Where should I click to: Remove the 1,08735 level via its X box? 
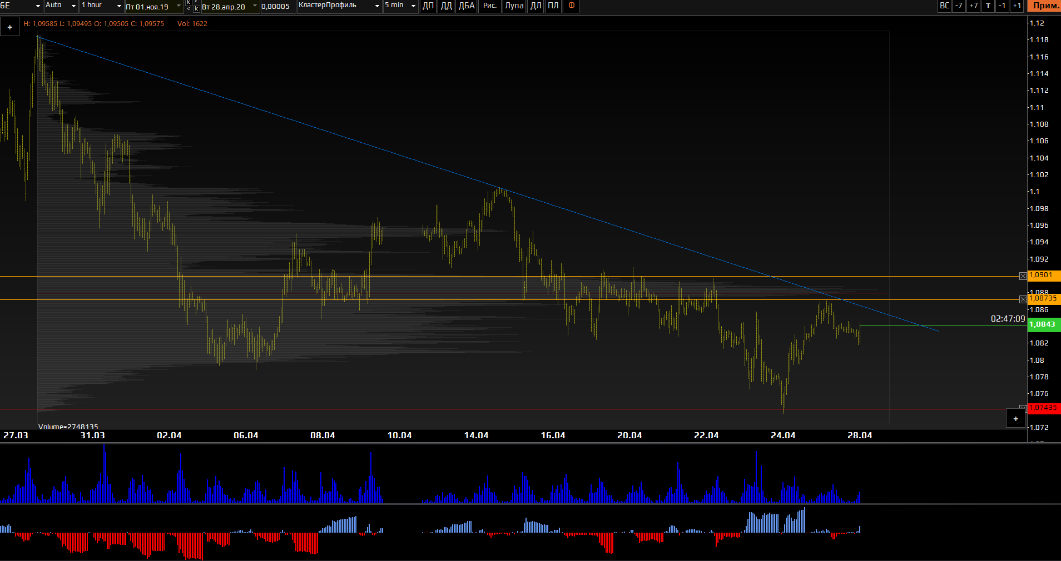pyautogui.click(x=1023, y=299)
